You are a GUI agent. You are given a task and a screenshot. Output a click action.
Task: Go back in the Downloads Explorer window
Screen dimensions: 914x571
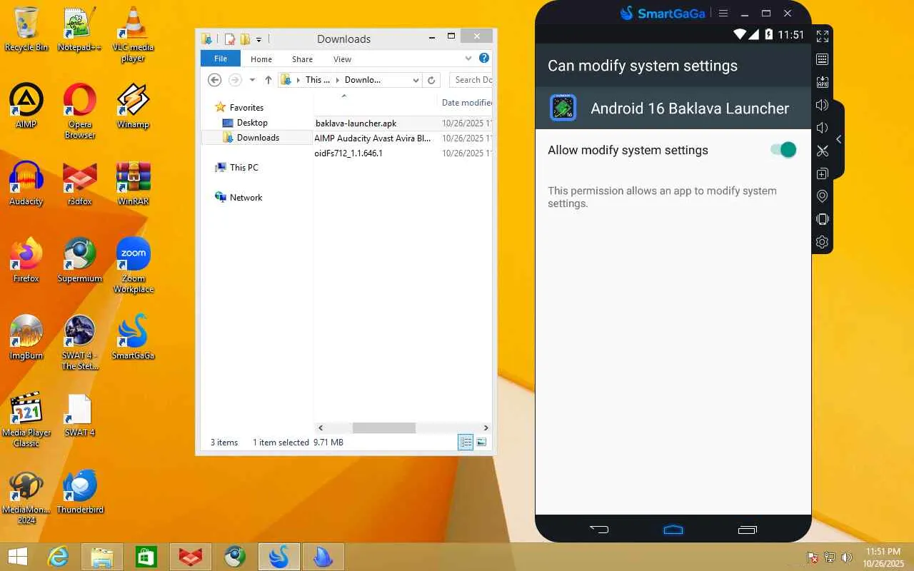pos(214,80)
